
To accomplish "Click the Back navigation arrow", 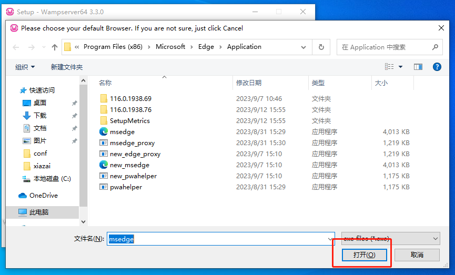I will 16,47.
